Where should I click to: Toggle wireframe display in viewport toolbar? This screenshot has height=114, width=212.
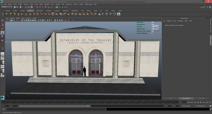pos(39,20)
